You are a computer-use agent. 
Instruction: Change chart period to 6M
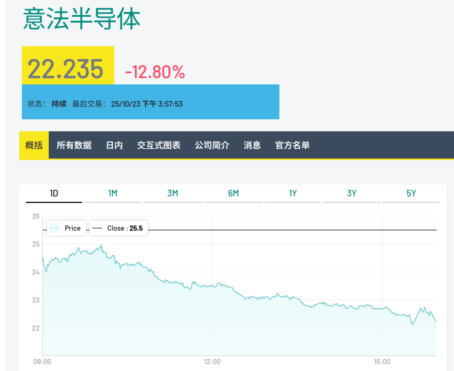coord(233,193)
